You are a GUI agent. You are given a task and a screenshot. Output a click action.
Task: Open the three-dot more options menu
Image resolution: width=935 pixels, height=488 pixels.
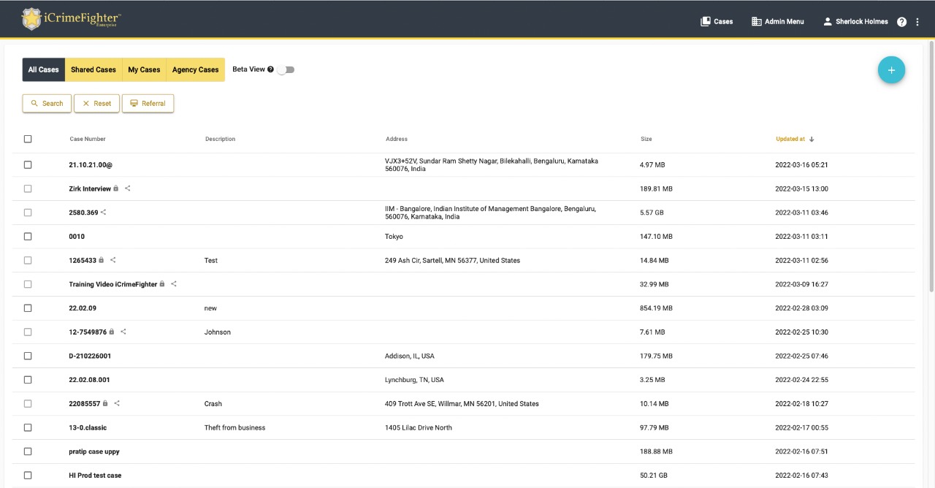click(x=918, y=22)
